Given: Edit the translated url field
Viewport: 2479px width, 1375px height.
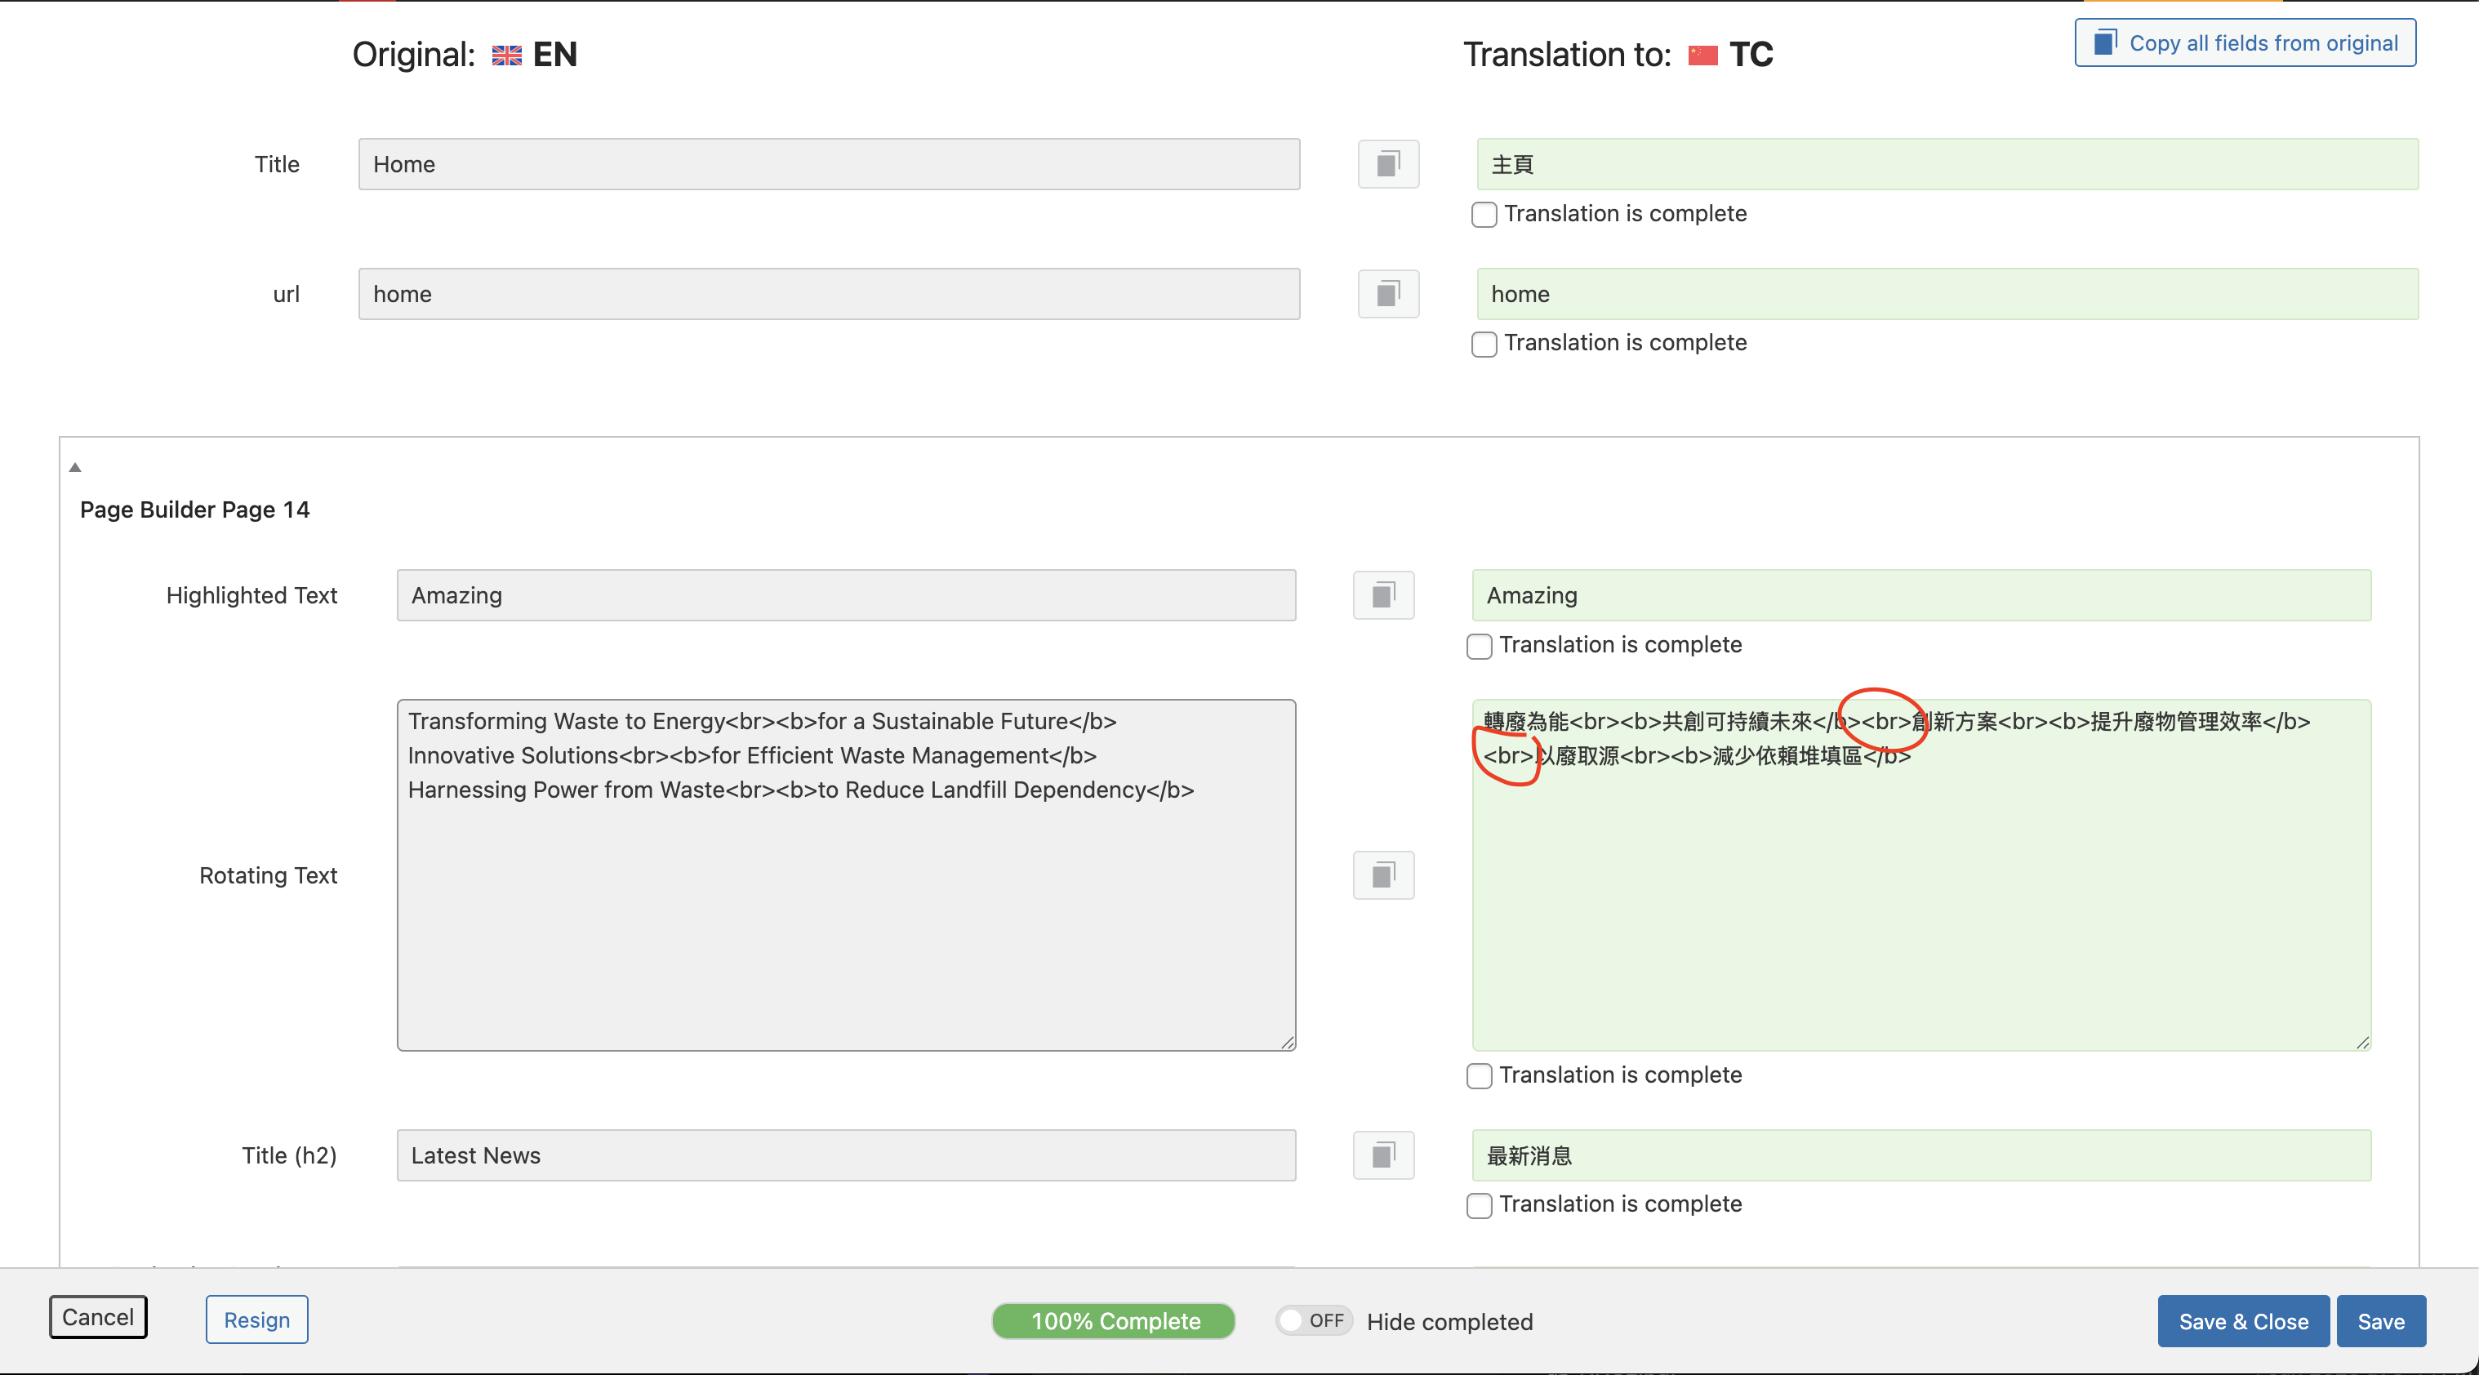Looking at the screenshot, I should point(1947,293).
